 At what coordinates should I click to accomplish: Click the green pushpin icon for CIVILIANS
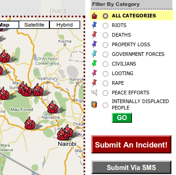tap(94, 64)
